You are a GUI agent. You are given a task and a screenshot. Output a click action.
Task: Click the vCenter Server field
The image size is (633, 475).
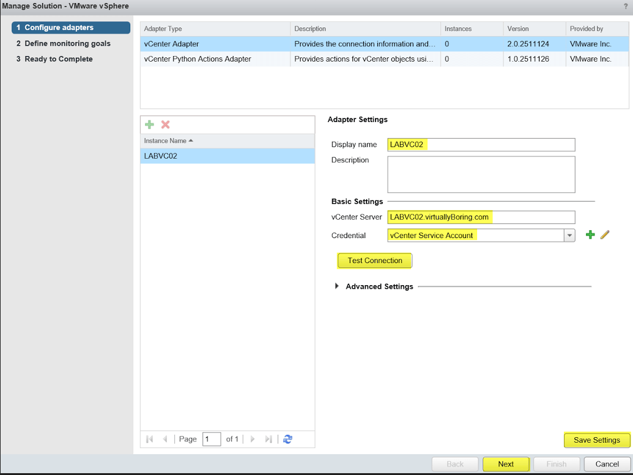point(481,217)
